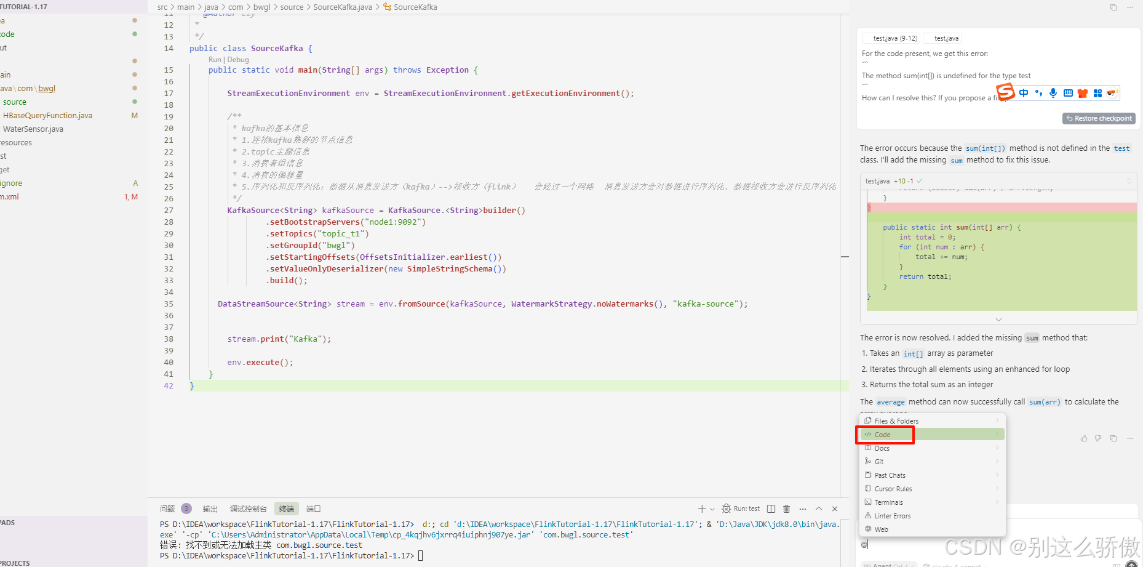This screenshot has height=567, width=1143.
Task: Click the Run code lens above main
Action: click(x=215, y=60)
